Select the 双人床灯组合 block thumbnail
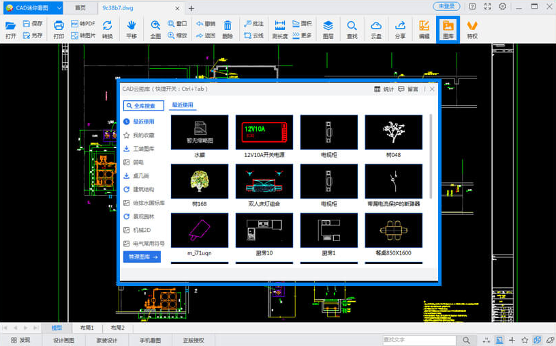This screenshot has height=346, width=556. [x=264, y=181]
